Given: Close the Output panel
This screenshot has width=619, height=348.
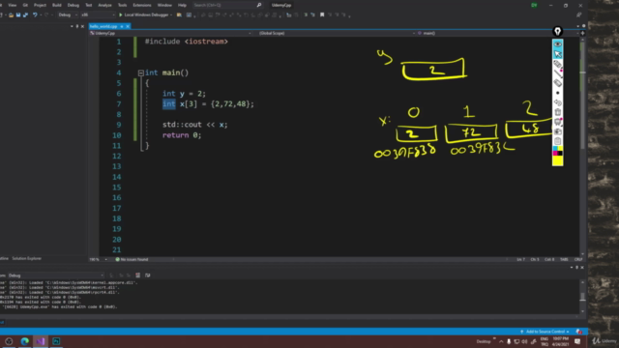Looking at the screenshot, I should [582, 268].
